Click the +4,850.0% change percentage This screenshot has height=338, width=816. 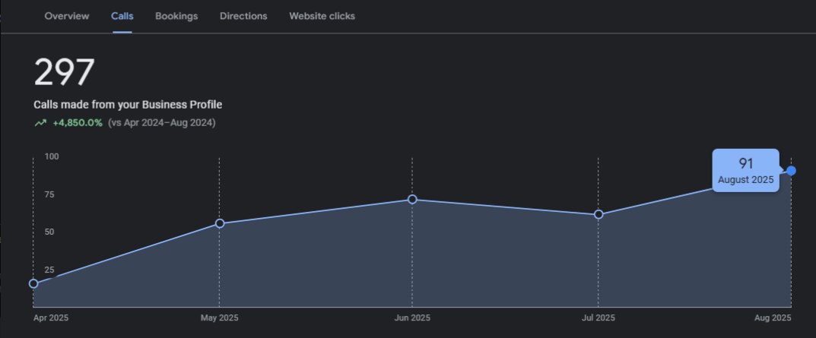[78, 123]
